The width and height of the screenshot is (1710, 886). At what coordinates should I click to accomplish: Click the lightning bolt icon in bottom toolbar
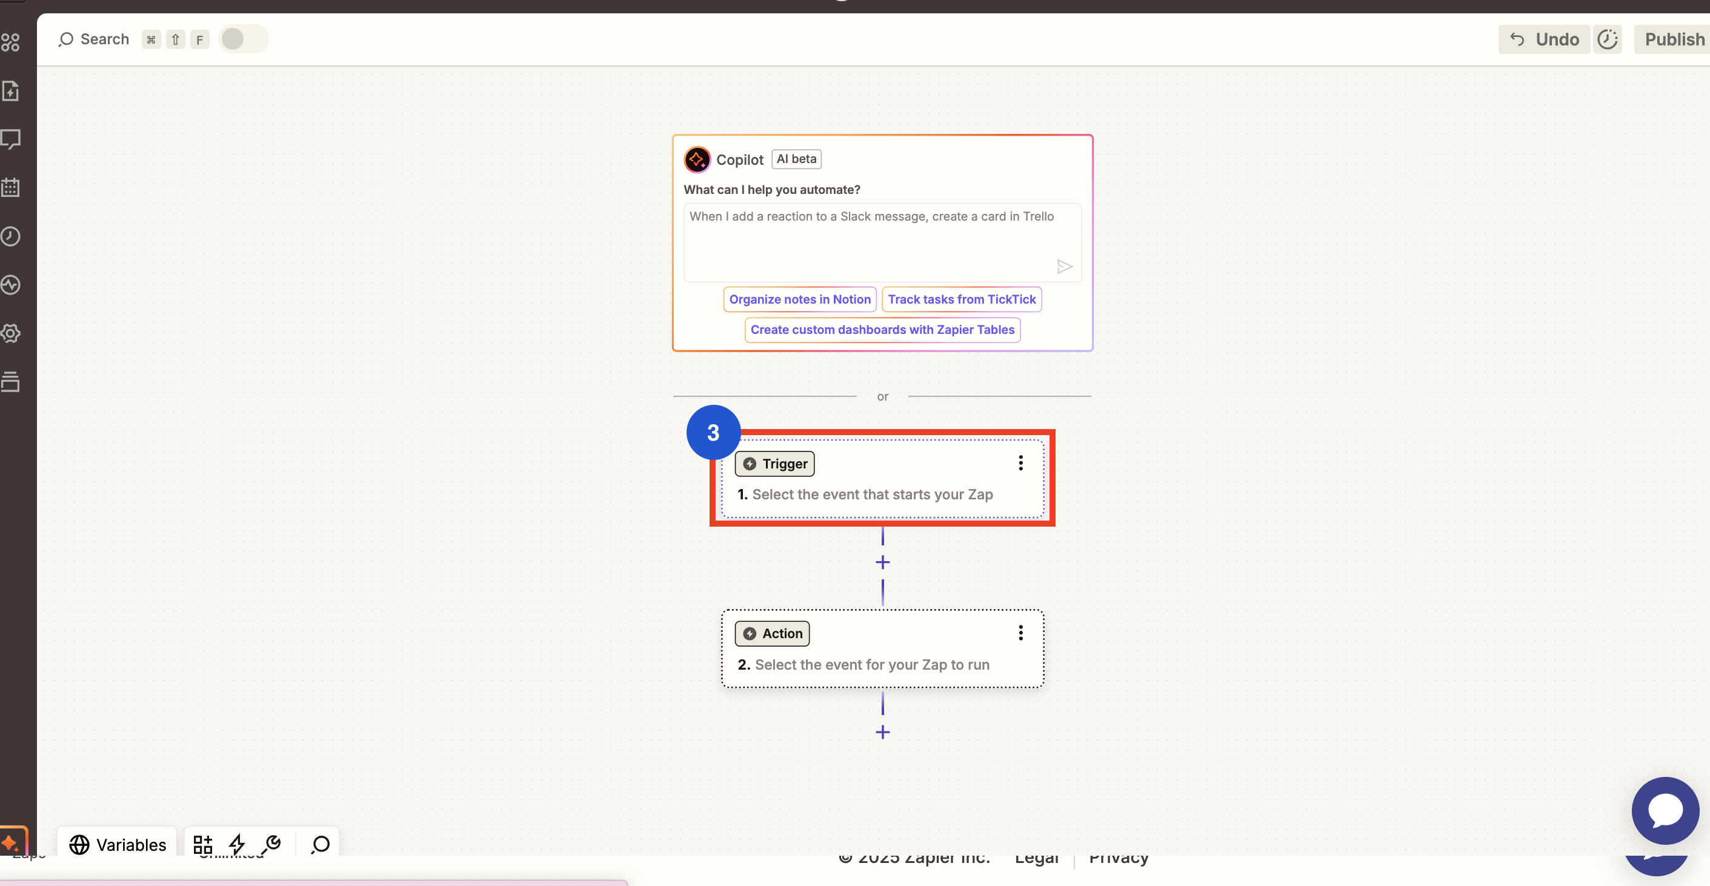click(237, 844)
